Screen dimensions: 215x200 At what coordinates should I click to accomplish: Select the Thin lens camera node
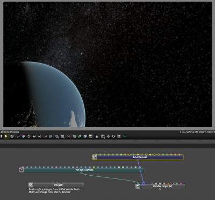click(x=82, y=170)
